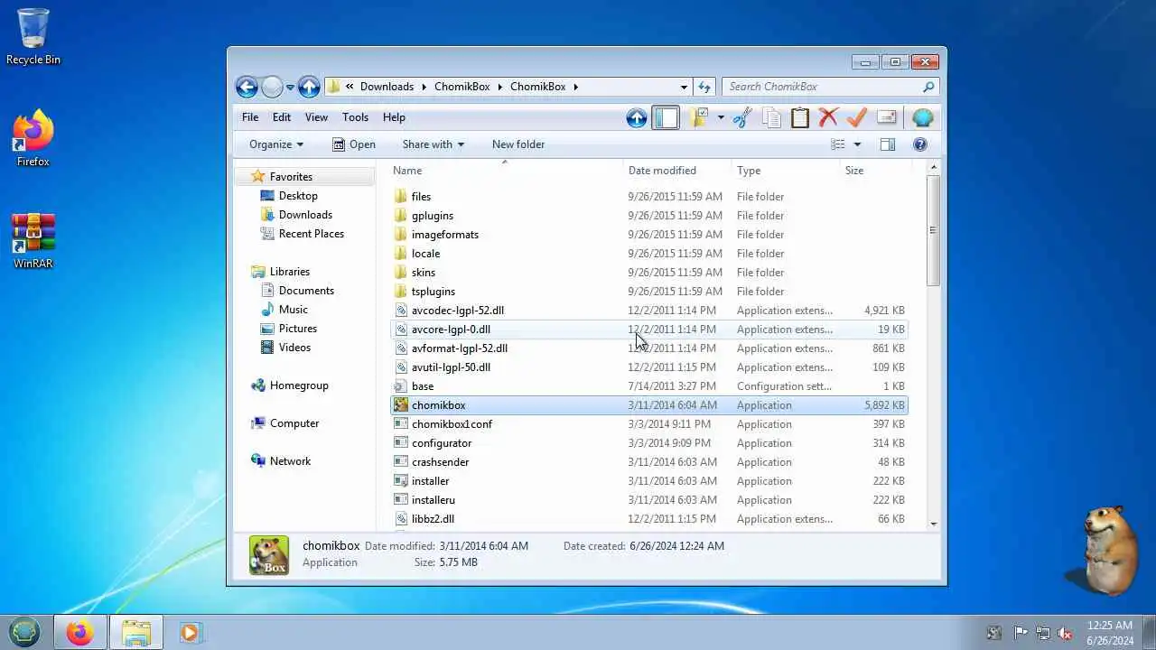Click the change view icon
Viewport: 1156px width, 650px height.
point(838,144)
